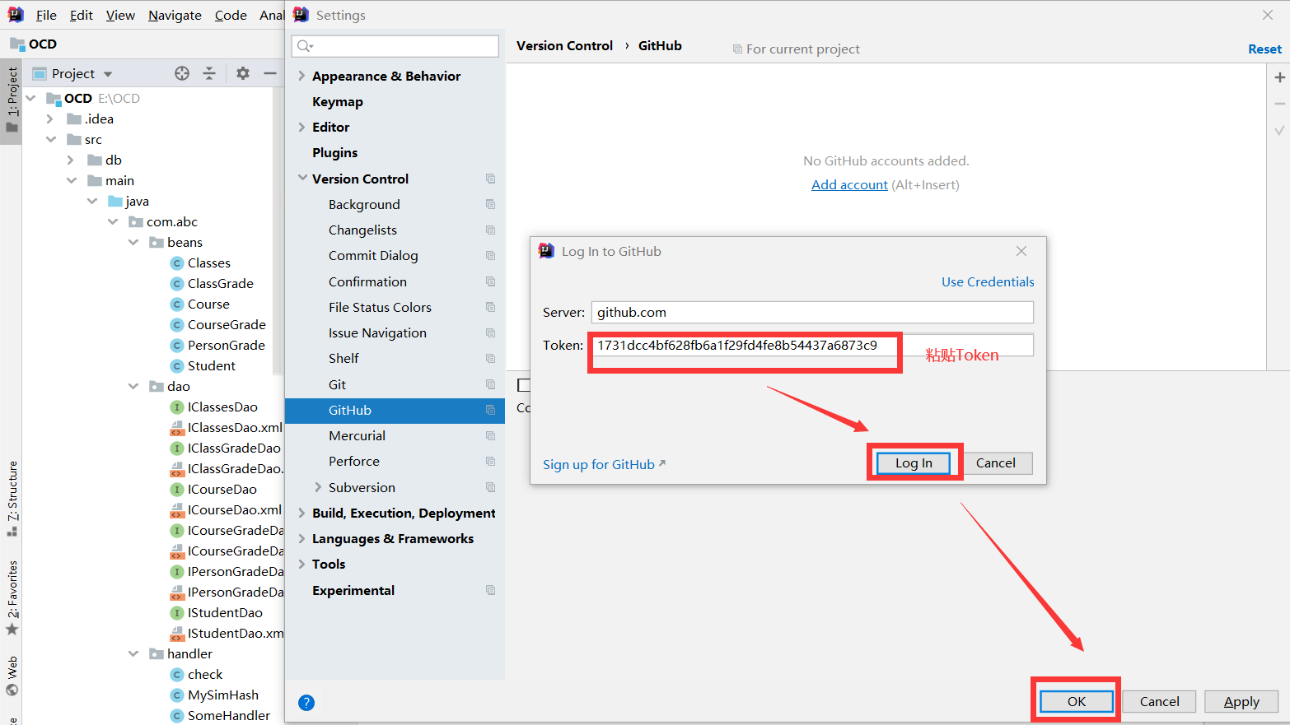The image size is (1290, 725).
Task: Open the Favorites star in the left sidebar
Action: 12,629
